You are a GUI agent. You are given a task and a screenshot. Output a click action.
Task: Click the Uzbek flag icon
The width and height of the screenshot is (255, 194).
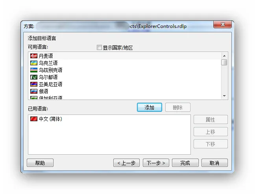coord(34,70)
